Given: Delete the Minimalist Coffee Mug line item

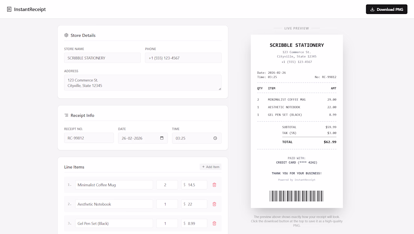Looking at the screenshot, I should pos(215,185).
